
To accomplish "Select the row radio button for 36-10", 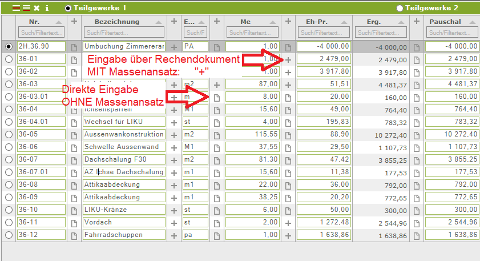I will 9,210.
